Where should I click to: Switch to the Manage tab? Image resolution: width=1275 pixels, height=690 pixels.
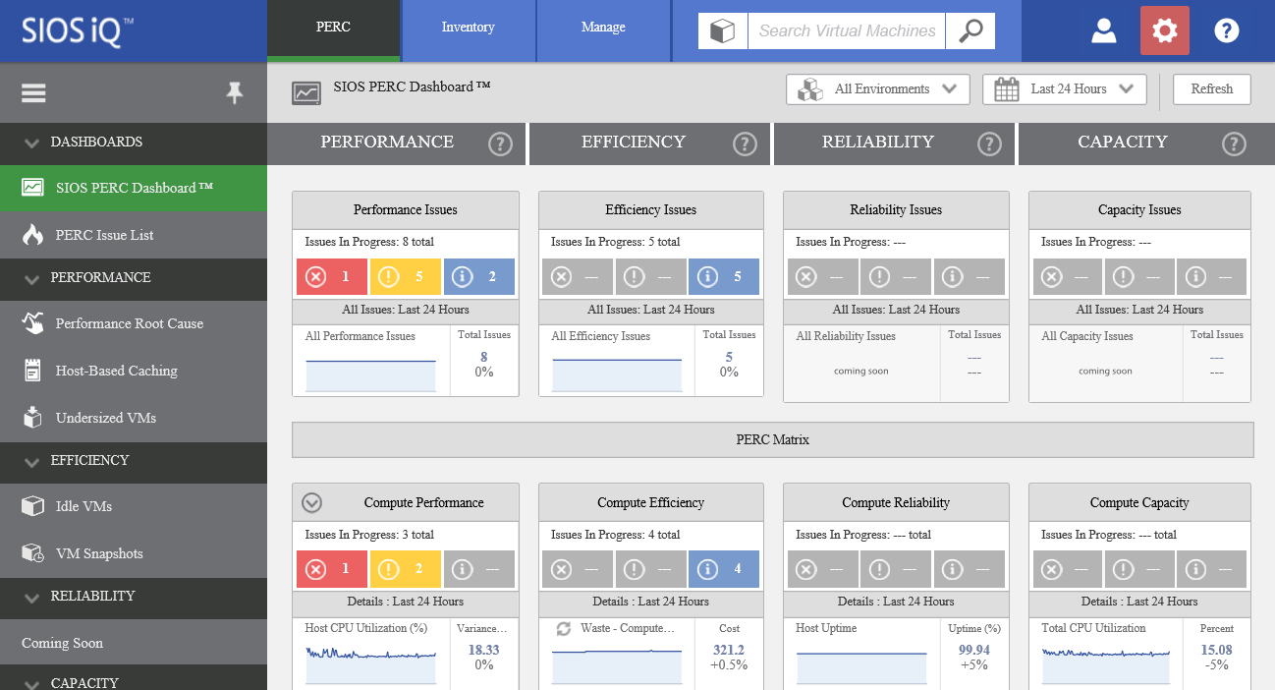[603, 29]
